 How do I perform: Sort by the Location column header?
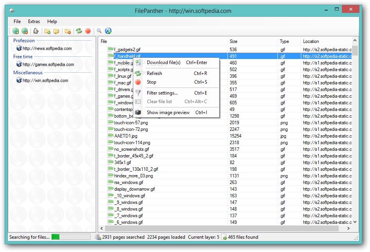(x=326, y=41)
